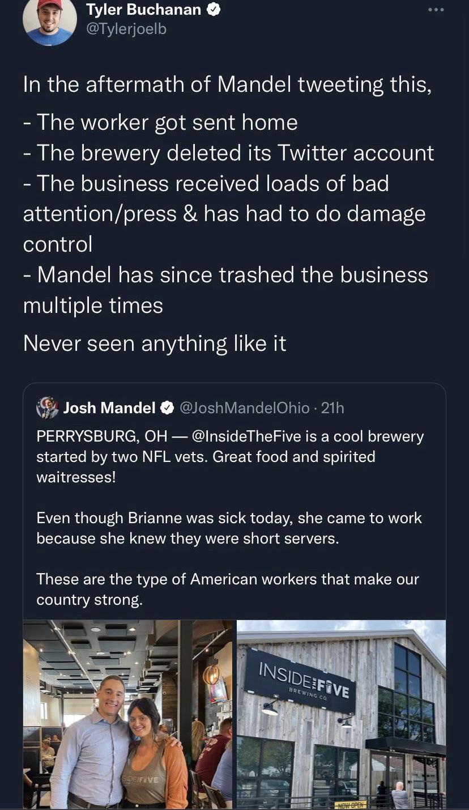Open quoted tweet at 'PERRYSBURG, OH' text
Image resolution: width=469 pixels, height=810 pixels.
(x=102, y=436)
